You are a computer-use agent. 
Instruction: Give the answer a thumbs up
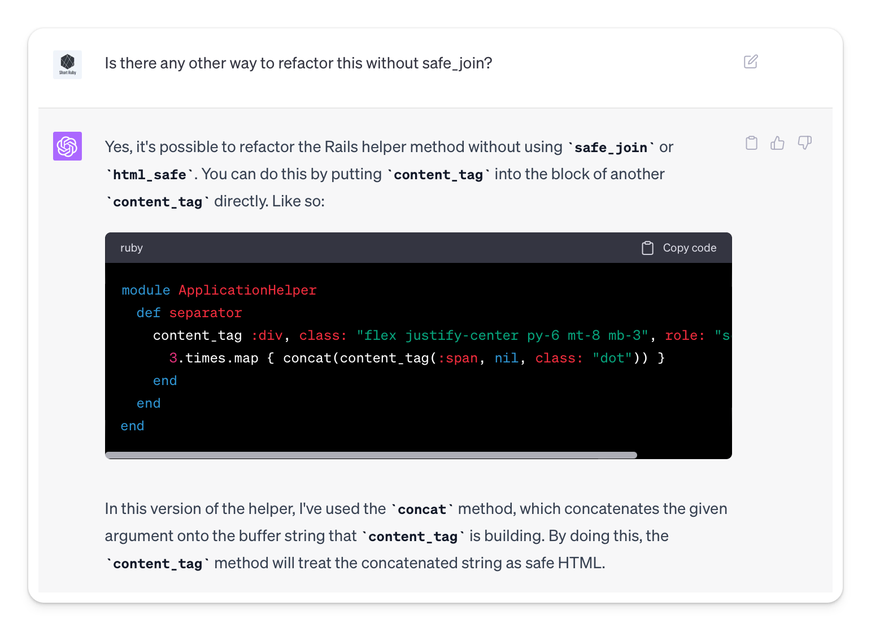pos(778,143)
